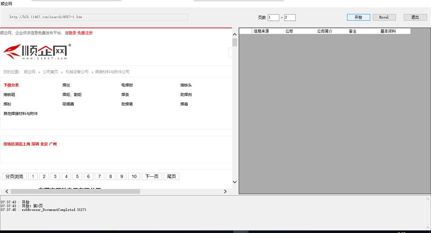Go to pagination page 7
Screen dimensions: 431x233
click(x=100, y=176)
